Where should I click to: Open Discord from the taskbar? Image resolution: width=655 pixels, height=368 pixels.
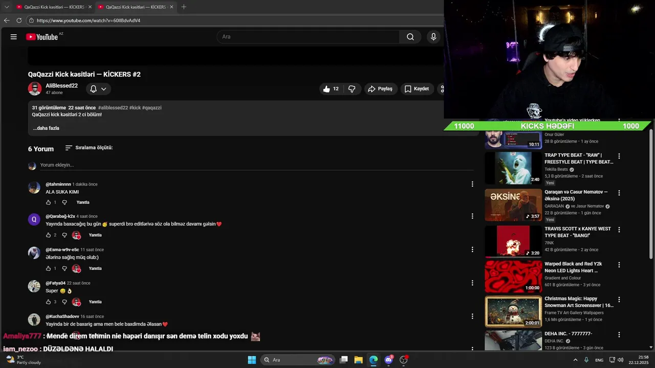(388, 360)
